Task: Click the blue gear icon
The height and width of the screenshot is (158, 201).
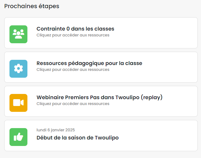Action: coord(19,69)
